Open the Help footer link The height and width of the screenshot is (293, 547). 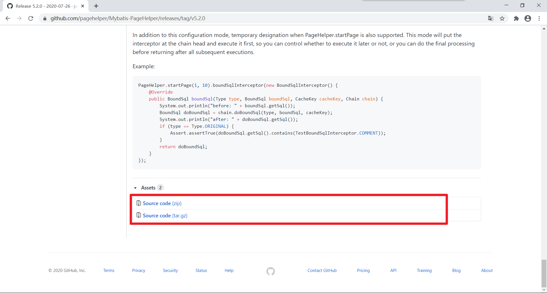[229, 271]
